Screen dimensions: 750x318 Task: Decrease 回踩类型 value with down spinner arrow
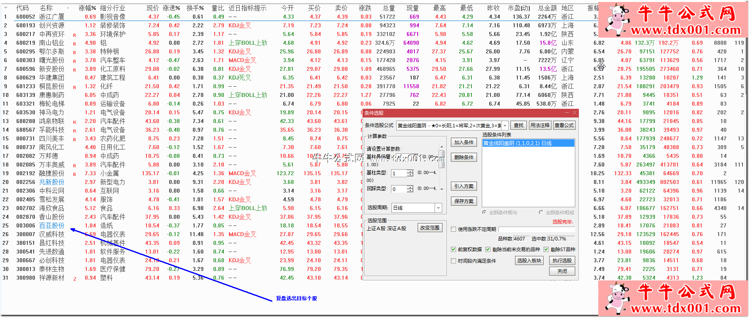pos(410,191)
